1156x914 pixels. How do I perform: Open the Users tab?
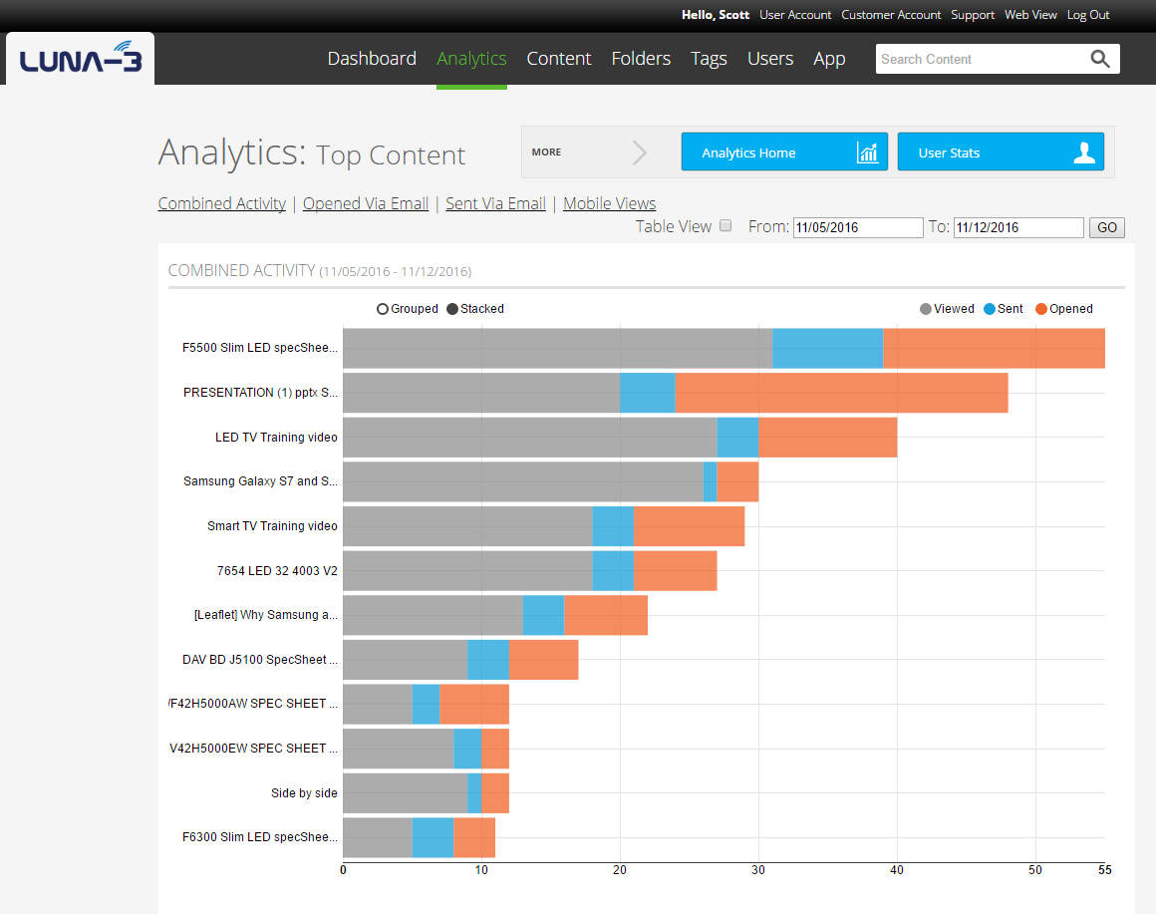click(x=770, y=58)
